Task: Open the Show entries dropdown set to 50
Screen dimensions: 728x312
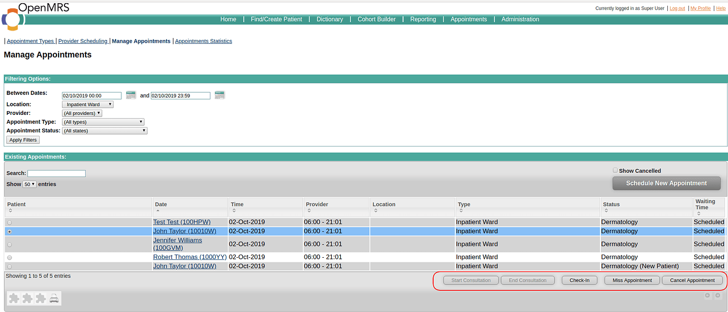Action: [29, 184]
